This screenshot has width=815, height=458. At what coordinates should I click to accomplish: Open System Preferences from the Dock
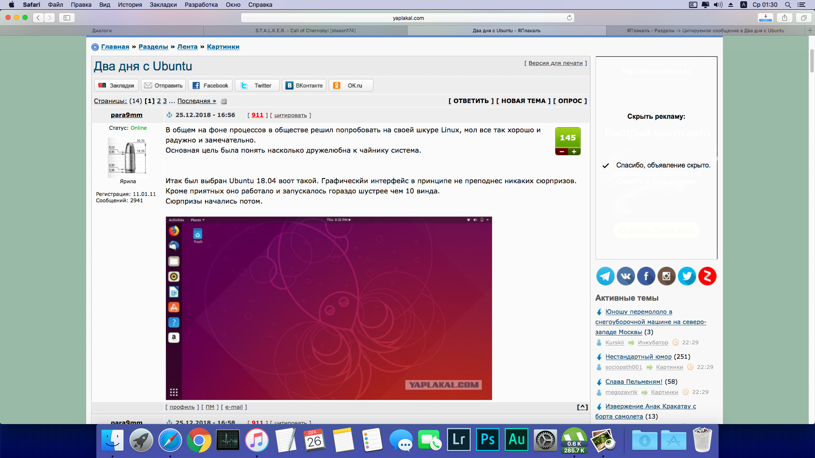(545, 440)
